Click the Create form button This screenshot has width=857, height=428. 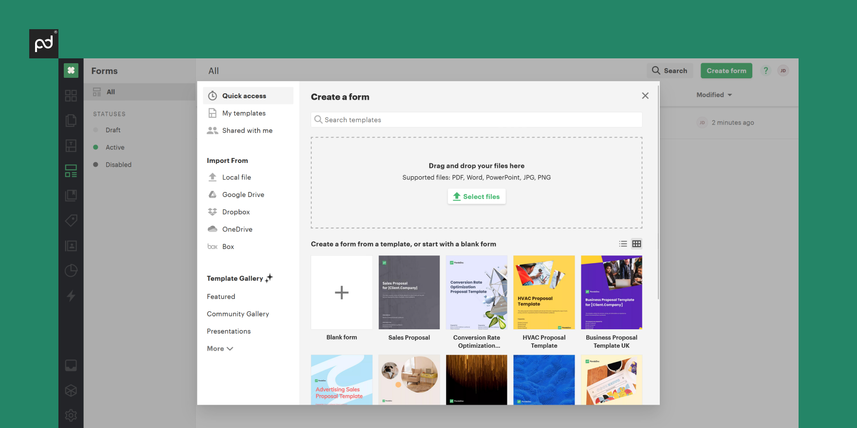pos(727,71)
